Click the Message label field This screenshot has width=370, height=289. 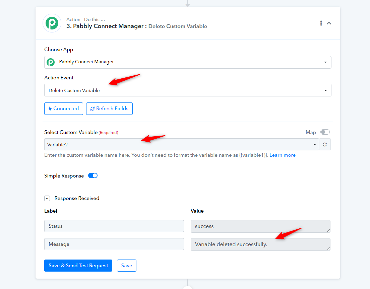114,244
